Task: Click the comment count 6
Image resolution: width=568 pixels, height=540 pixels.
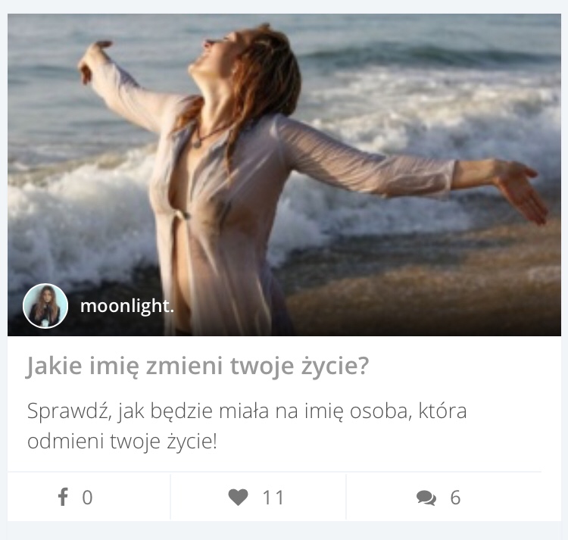Action: coord(455,498)
